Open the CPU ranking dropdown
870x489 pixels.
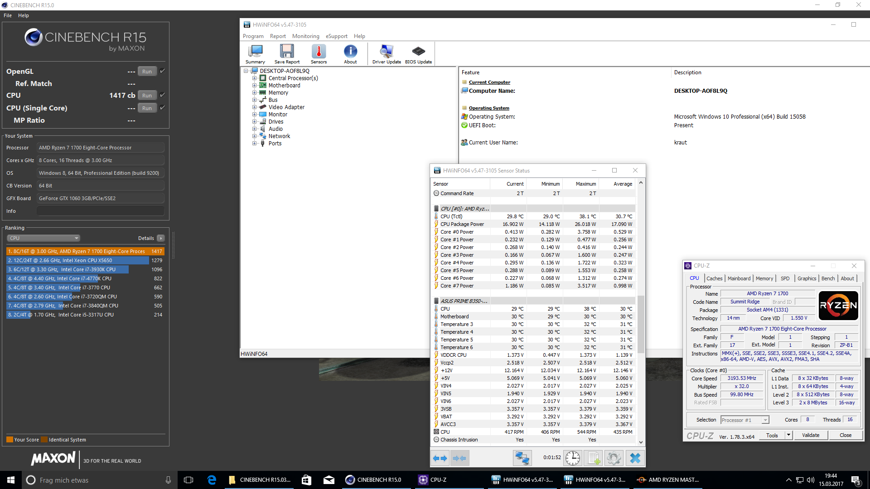point(43,238)
